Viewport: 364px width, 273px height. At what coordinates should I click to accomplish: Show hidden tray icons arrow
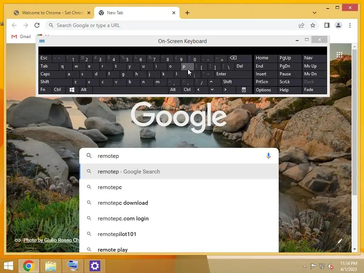pos(305,266)
